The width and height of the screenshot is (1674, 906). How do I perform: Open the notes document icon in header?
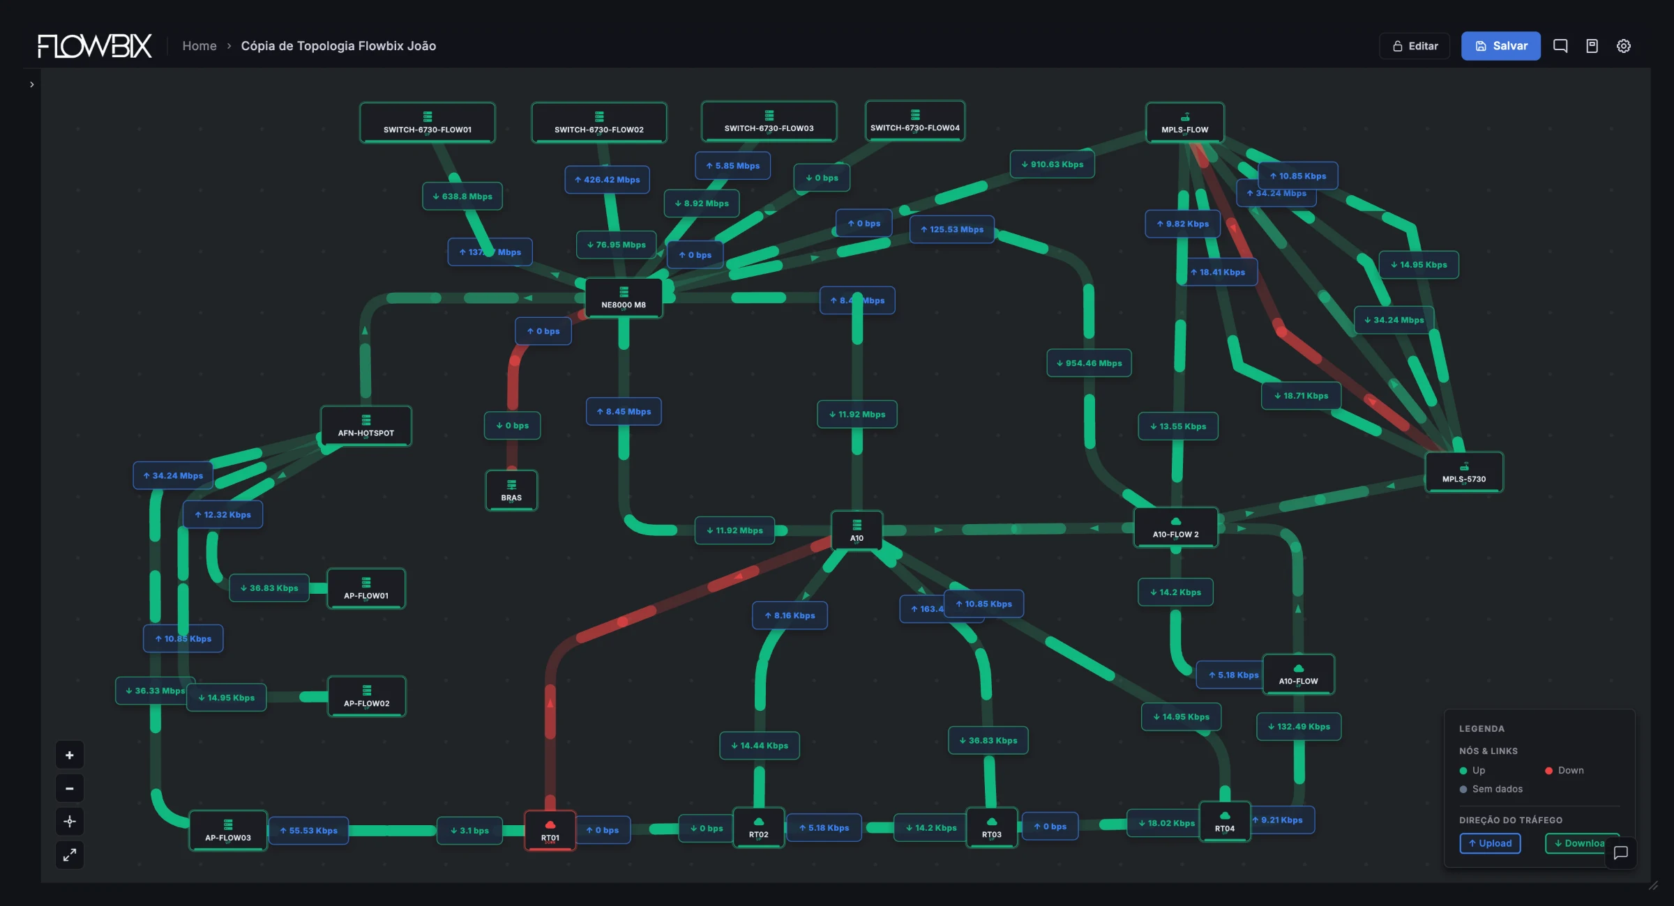[x=1592, y=46]
